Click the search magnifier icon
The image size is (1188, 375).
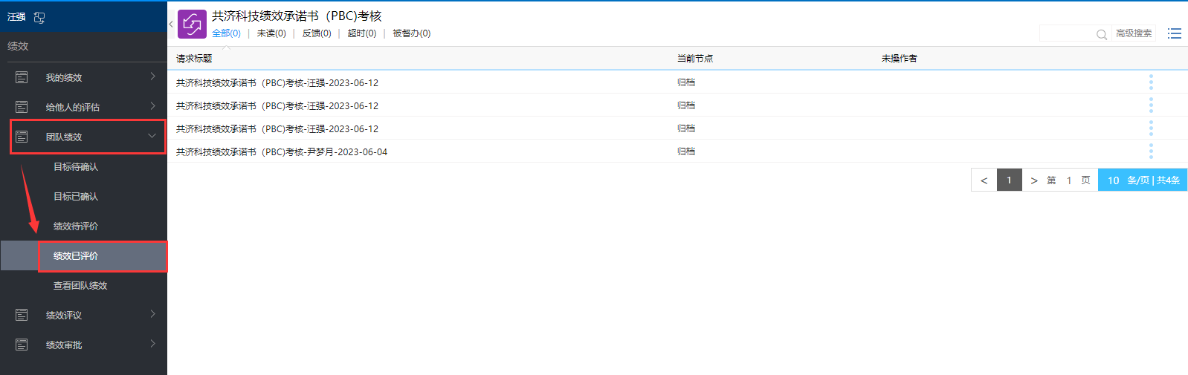[x=1101, y=34]
